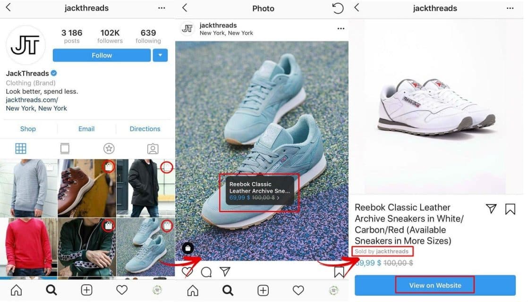Open the green track jacket post thumbnail
The width and height of the screenshot is (528, 302).
click(87, 247)
